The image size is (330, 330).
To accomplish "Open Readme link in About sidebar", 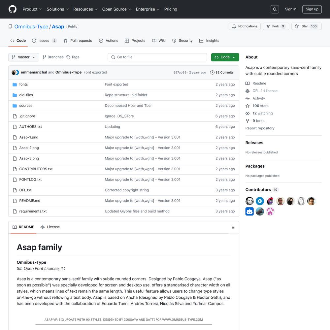I will click(x=259, y=83).
